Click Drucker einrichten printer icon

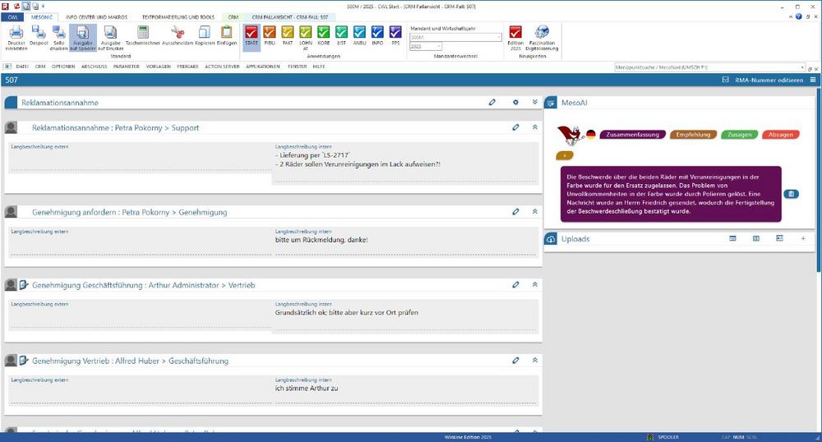click(16, 35)
